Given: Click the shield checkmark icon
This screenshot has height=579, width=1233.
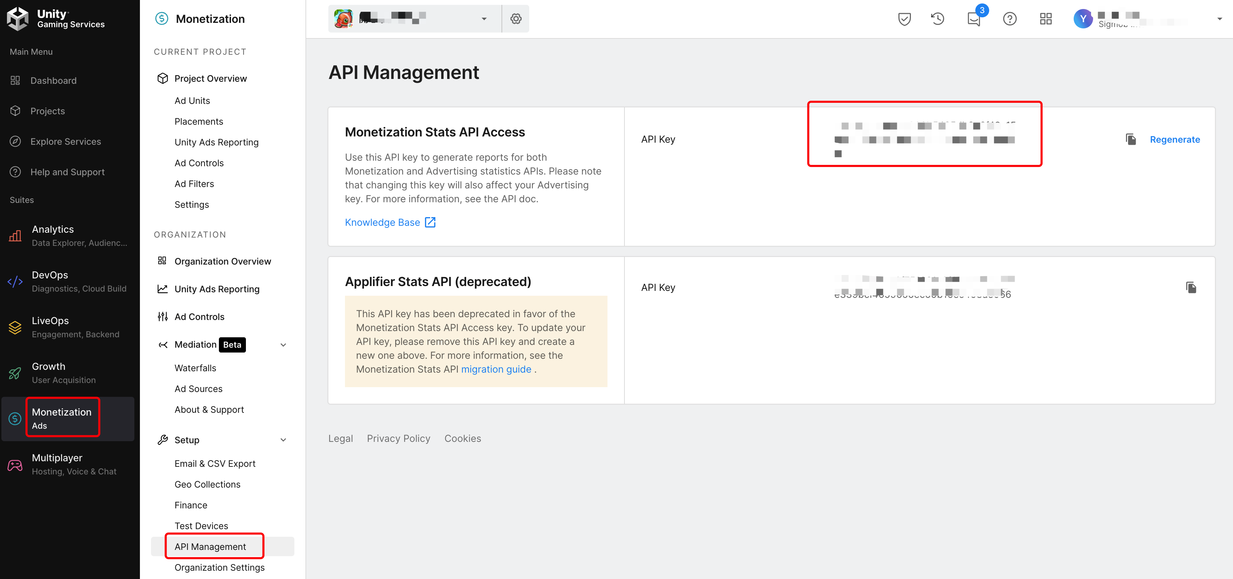Looking at the screenshot, I should (x=904, y=19).
